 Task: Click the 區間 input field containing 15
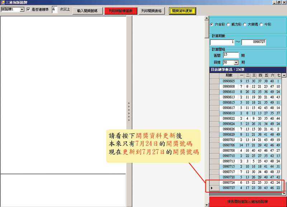click(x=231, y=55)
